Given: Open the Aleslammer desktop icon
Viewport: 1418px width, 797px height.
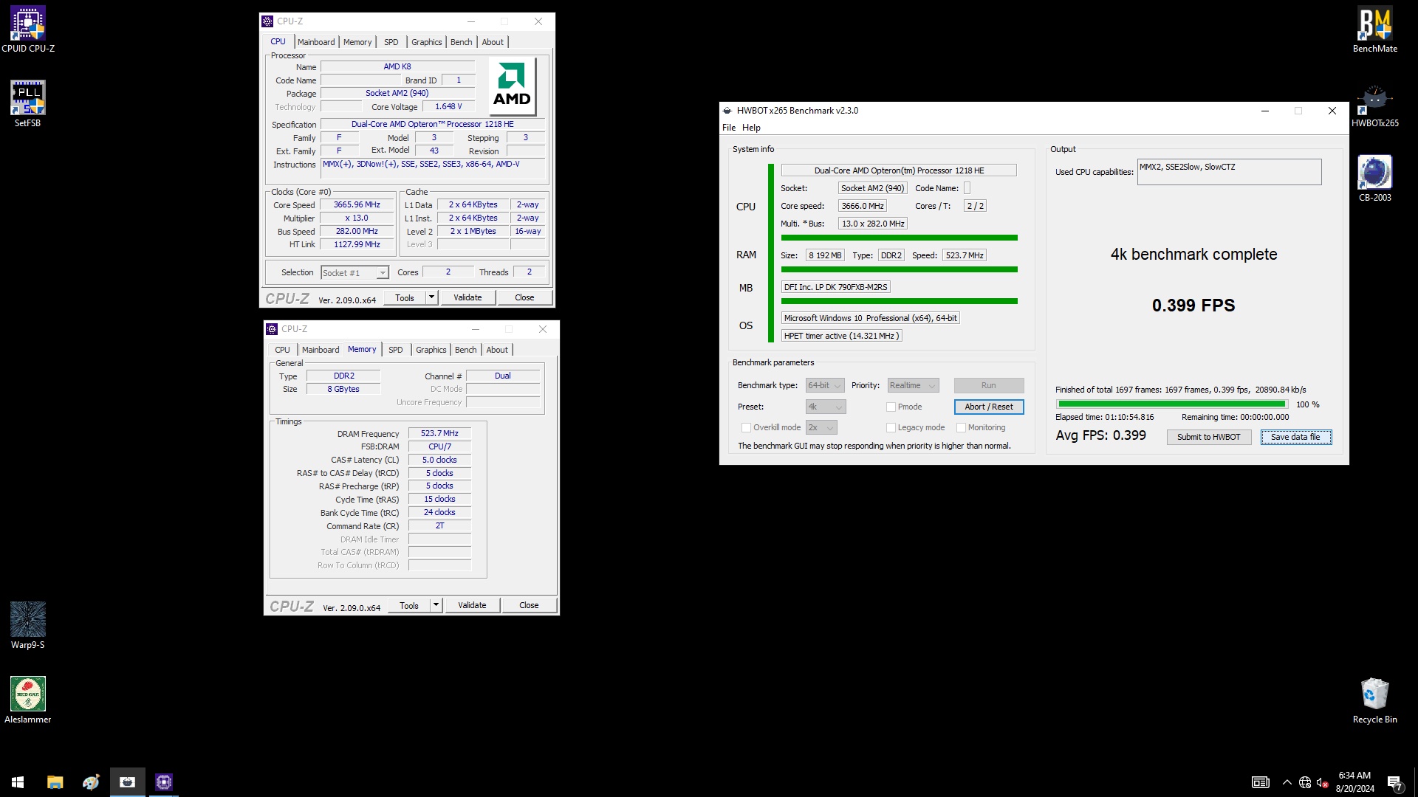Looking at the screenshot, I should 28,700.
